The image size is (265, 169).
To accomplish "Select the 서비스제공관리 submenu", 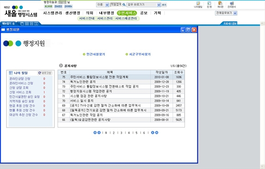I will tap(126, 18).
